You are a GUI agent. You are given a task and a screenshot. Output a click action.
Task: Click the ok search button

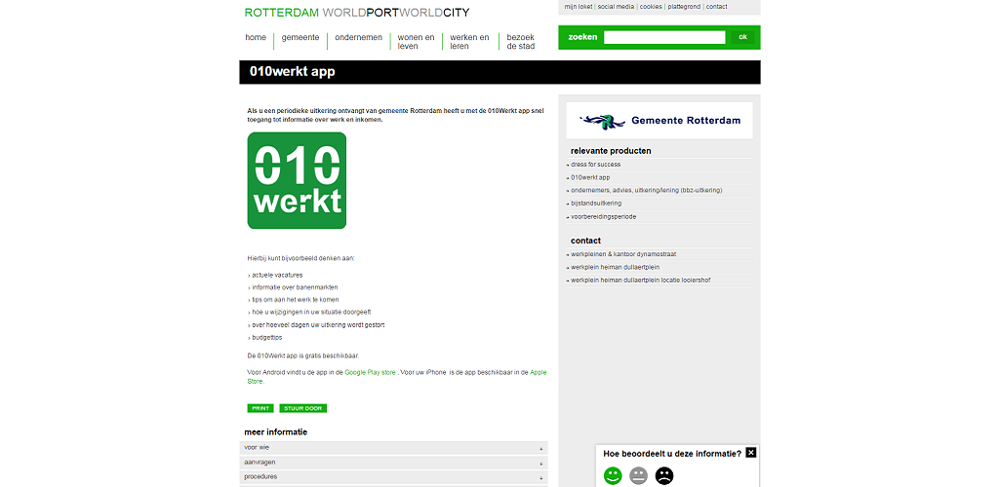[742, 38]
